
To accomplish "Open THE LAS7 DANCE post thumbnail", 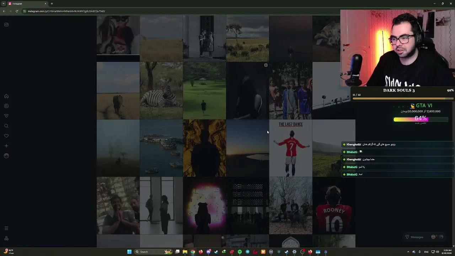I will pos(291,148).
